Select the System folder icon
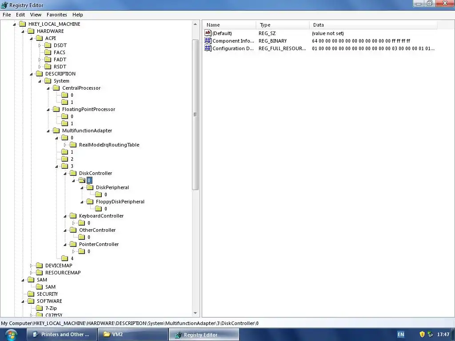455x341 pixels. pyautogui.click(x=48, y=81)
